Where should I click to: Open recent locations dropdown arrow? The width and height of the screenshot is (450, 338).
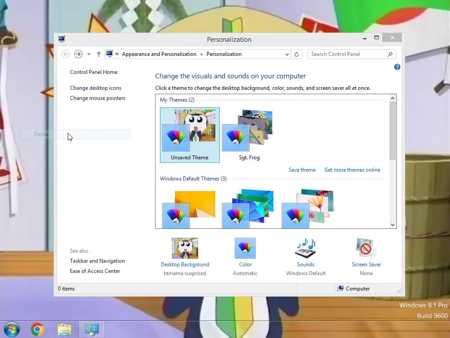(x=89, y=54)
